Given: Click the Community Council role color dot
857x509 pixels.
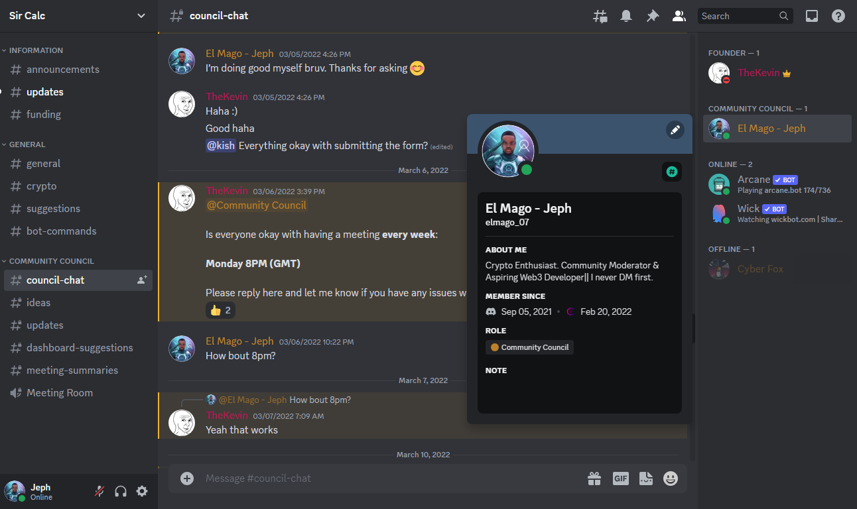Looking at the screenshot, I should coord(495,347).
